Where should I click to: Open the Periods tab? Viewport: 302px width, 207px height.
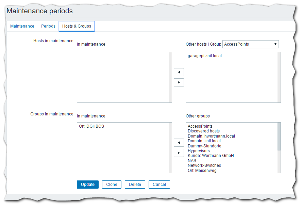(x=48, y=26)
